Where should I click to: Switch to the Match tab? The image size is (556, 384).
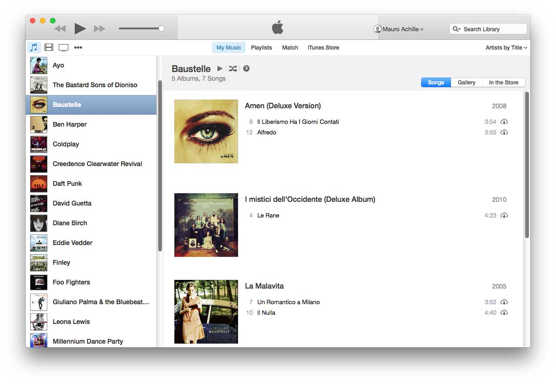(x=290, y=48)
